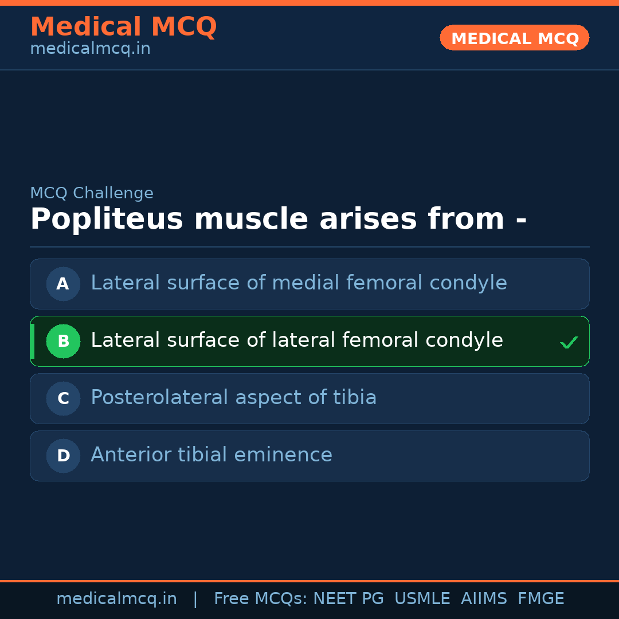Select answer 'Lateral surface of medial femoral condyle'
The height and width of the screenshot is (619, 619).
click(x=299, y=283)
